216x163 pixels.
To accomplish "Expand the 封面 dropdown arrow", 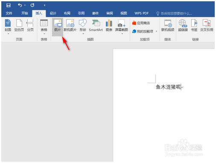I will [x=8, y=34].
